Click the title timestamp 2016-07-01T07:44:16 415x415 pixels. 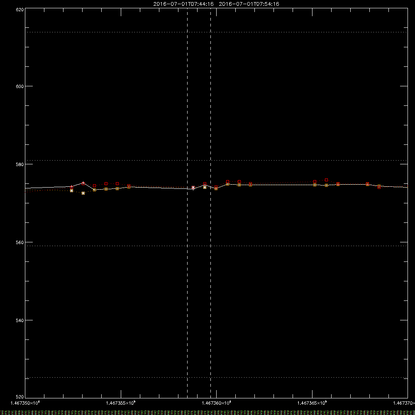coord(183,4)
